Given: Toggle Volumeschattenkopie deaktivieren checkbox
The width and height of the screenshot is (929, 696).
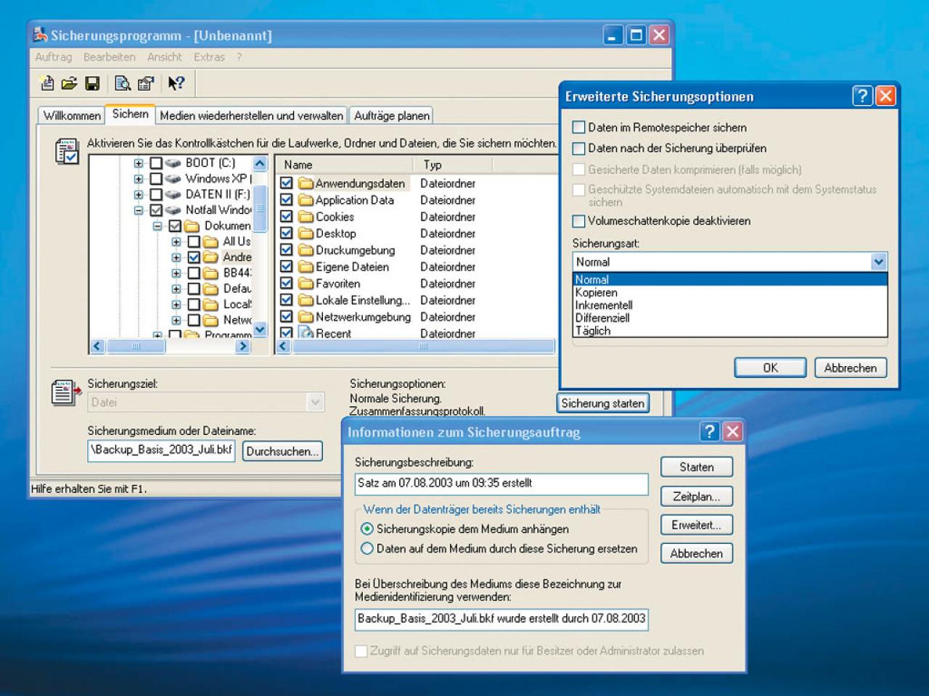Looking at the screenshot, I should (x=578, y=221).
